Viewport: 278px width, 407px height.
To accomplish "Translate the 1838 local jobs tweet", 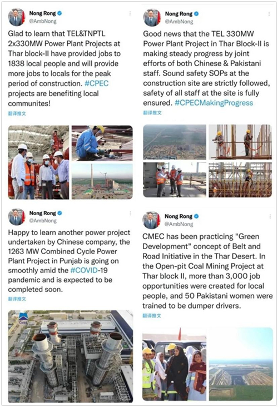I will 17,113.
